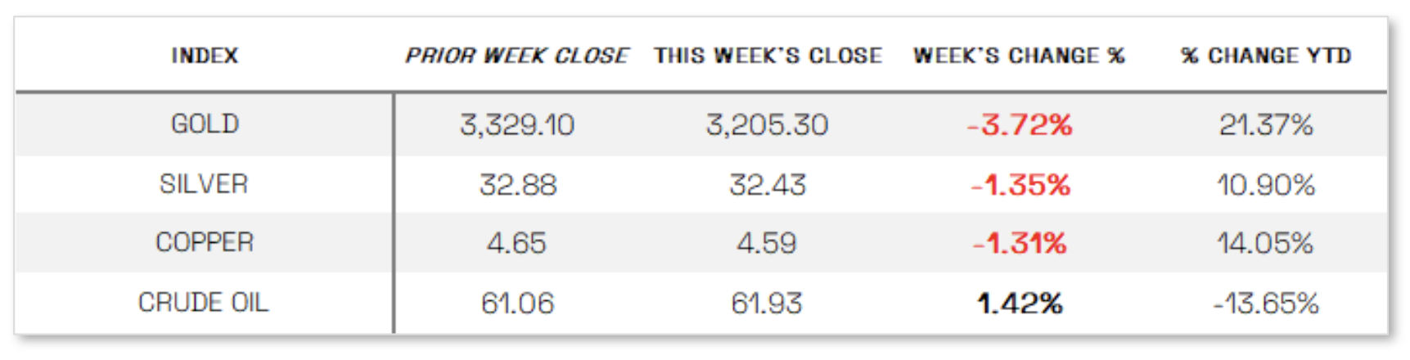Click THIS WEEK'S CLOSE column header
Screen dimensions: 1410x360
pyautogui.click(x=768, y=56)
